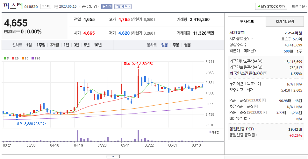The height and width of the screenshot is (159, 308).
Task: Open the 동일업종 등락률 link
Action: [243, 135]
